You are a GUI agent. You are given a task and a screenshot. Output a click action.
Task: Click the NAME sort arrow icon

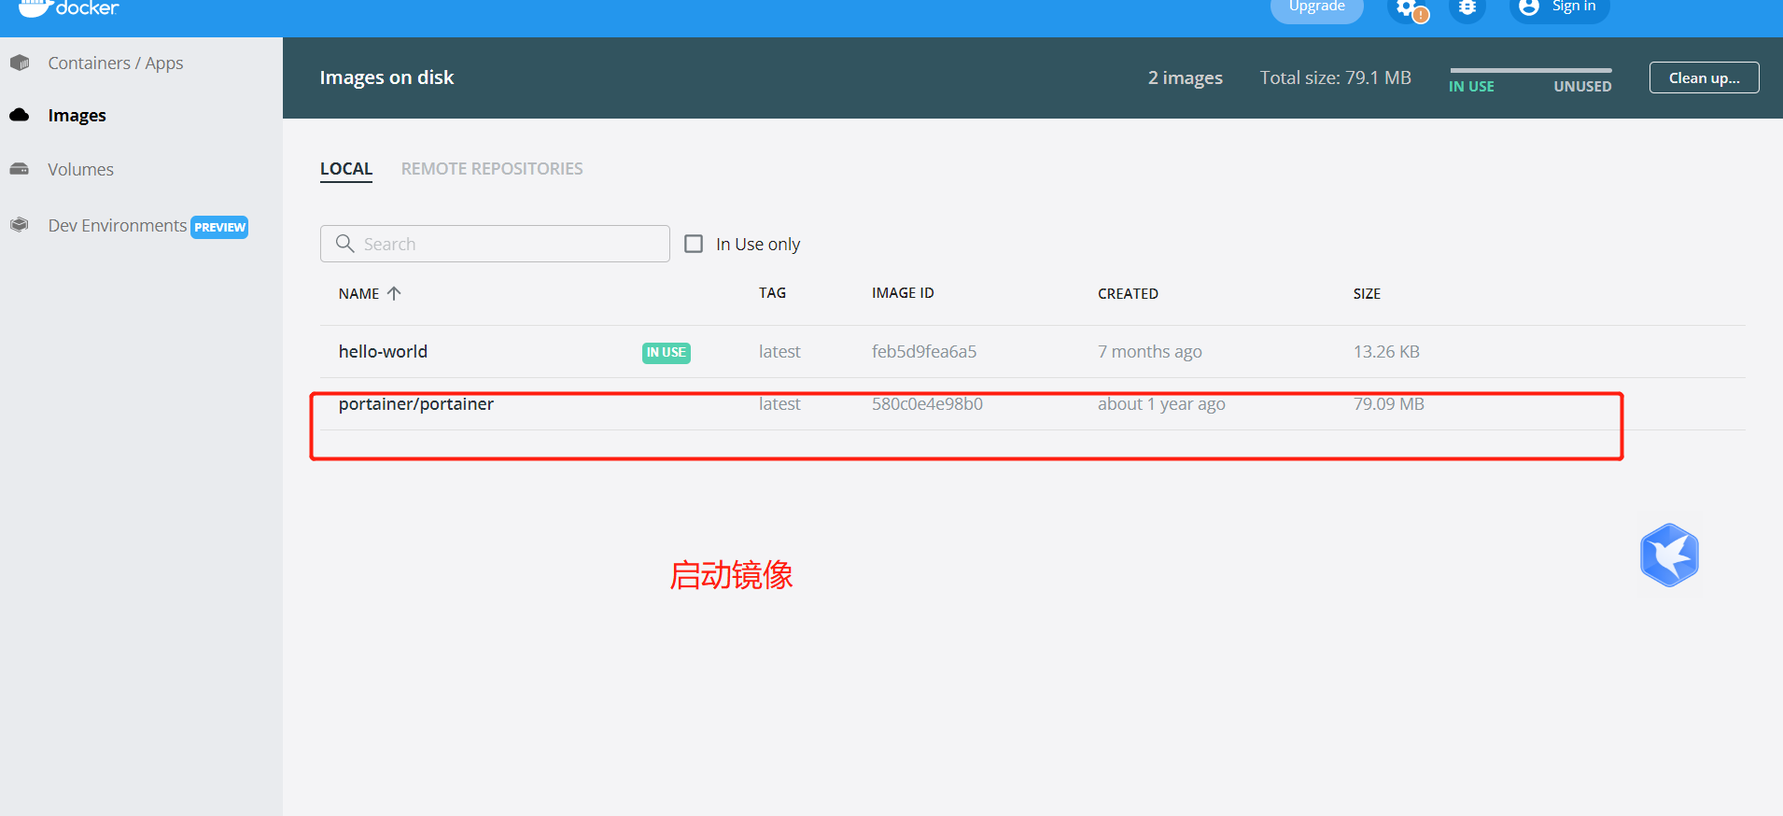(394, 293)
